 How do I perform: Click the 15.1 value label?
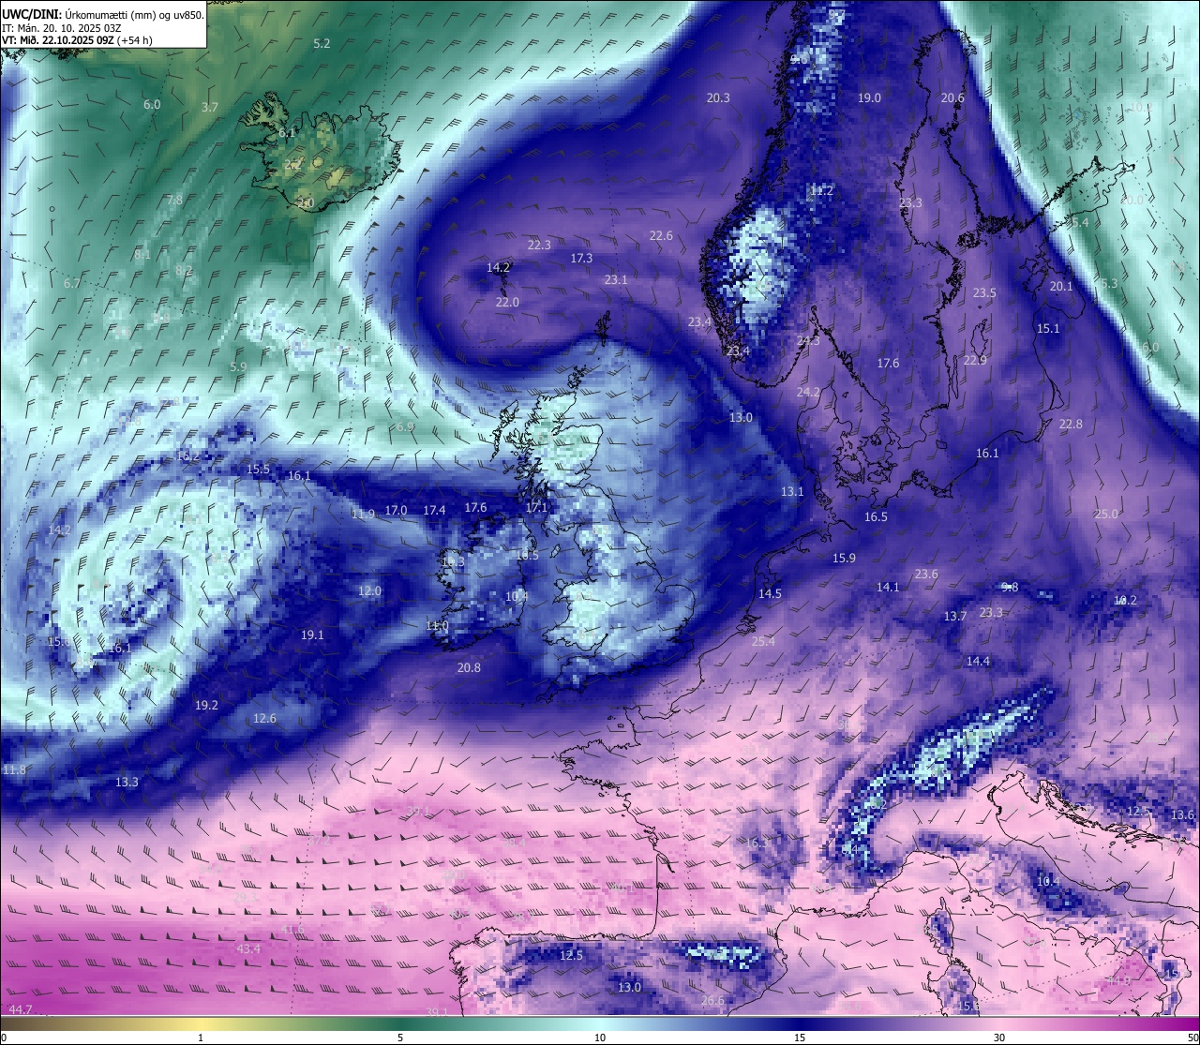tap(1048, 329)
